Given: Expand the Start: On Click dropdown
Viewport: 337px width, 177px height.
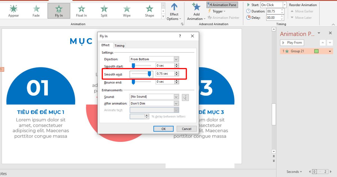Looking at the screenshot, I should pos(284,5).
